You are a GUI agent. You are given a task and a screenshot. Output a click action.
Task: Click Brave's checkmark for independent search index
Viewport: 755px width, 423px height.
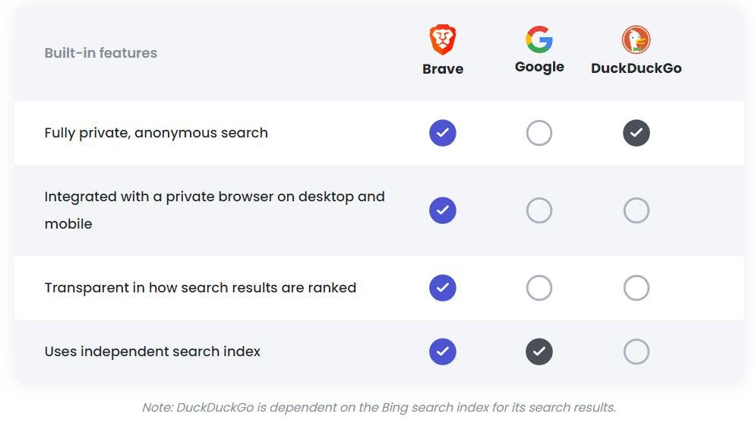click(442, 352)
